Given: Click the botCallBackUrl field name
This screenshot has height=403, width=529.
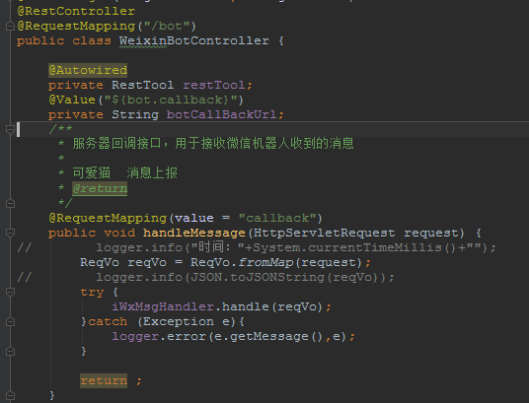Looking at the screenshot, I should [x=222, y=114].
